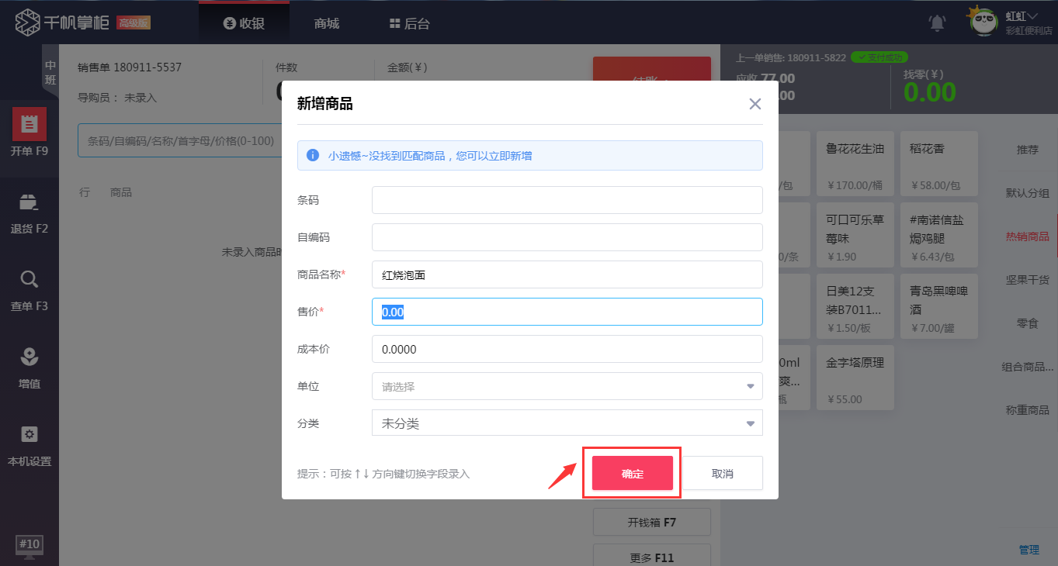
Task: Open the 单位 selection dropdown
Action: pyautogui.click(x=567, y=385)
